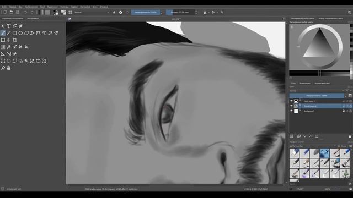This screenshot has width=353, height=198.
Task: Toggle preserve alpha in the top toolbar
Action: click(121, 12)
